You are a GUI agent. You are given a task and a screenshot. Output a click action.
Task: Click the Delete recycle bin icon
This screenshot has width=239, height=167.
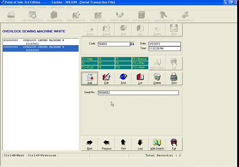coord(157,78)
